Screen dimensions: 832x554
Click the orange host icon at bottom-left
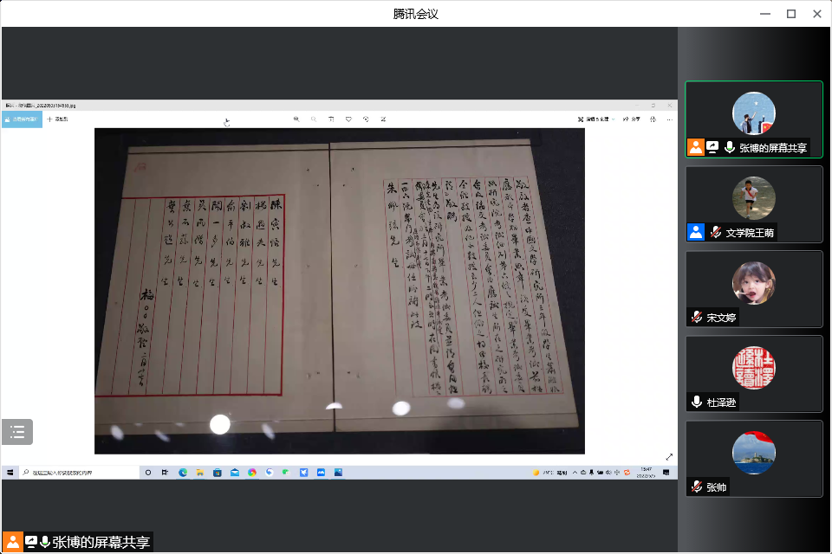point(13,542)
